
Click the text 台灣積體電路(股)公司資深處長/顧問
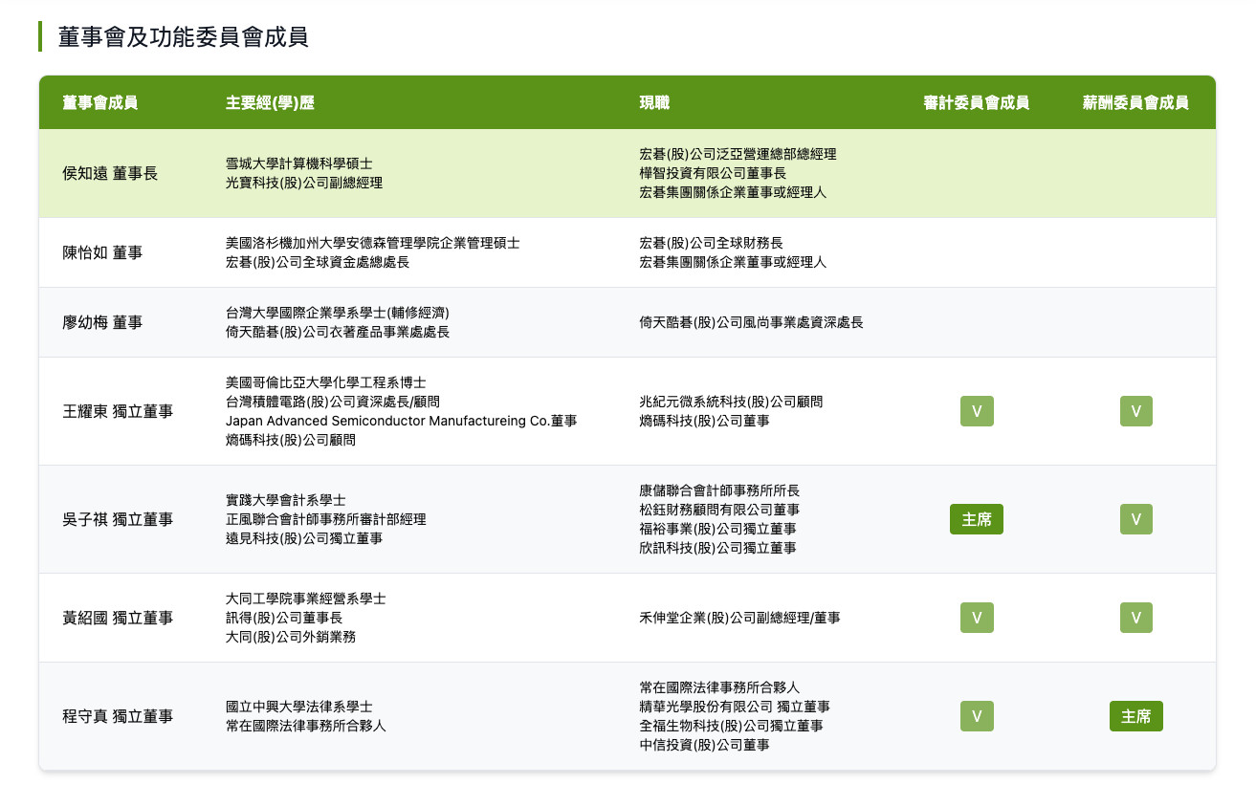pos(333,402)
